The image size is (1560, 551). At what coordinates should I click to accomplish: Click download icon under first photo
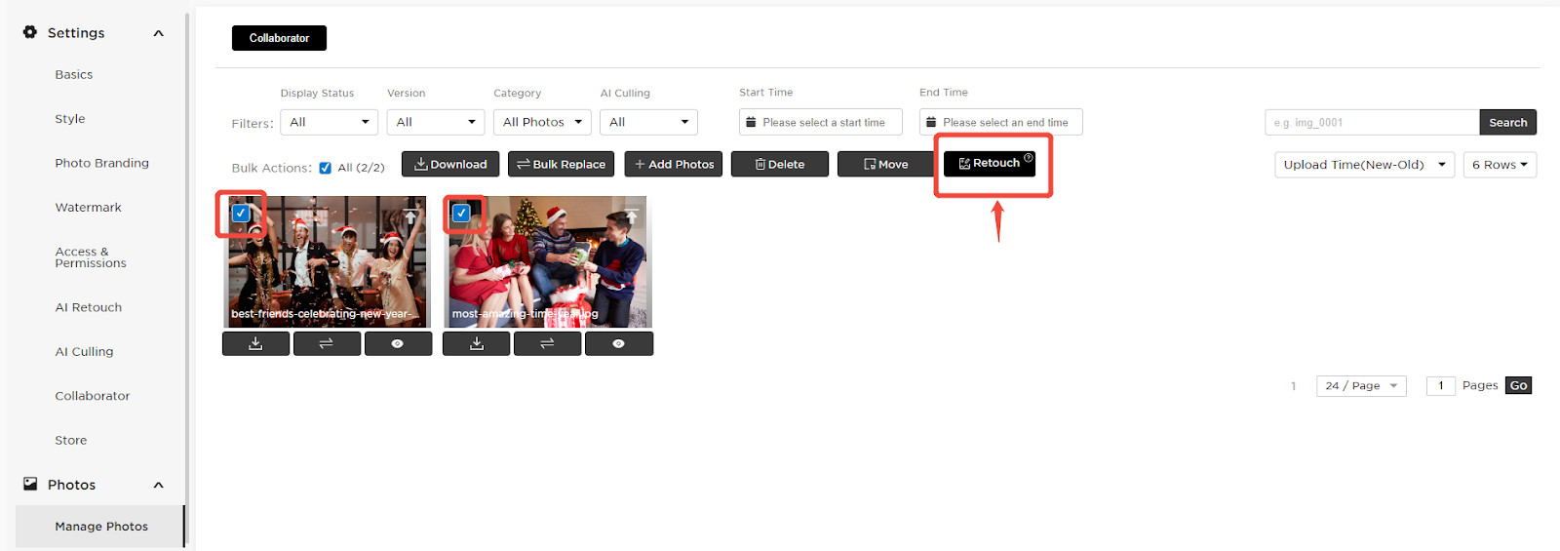(x=255, y=343)
